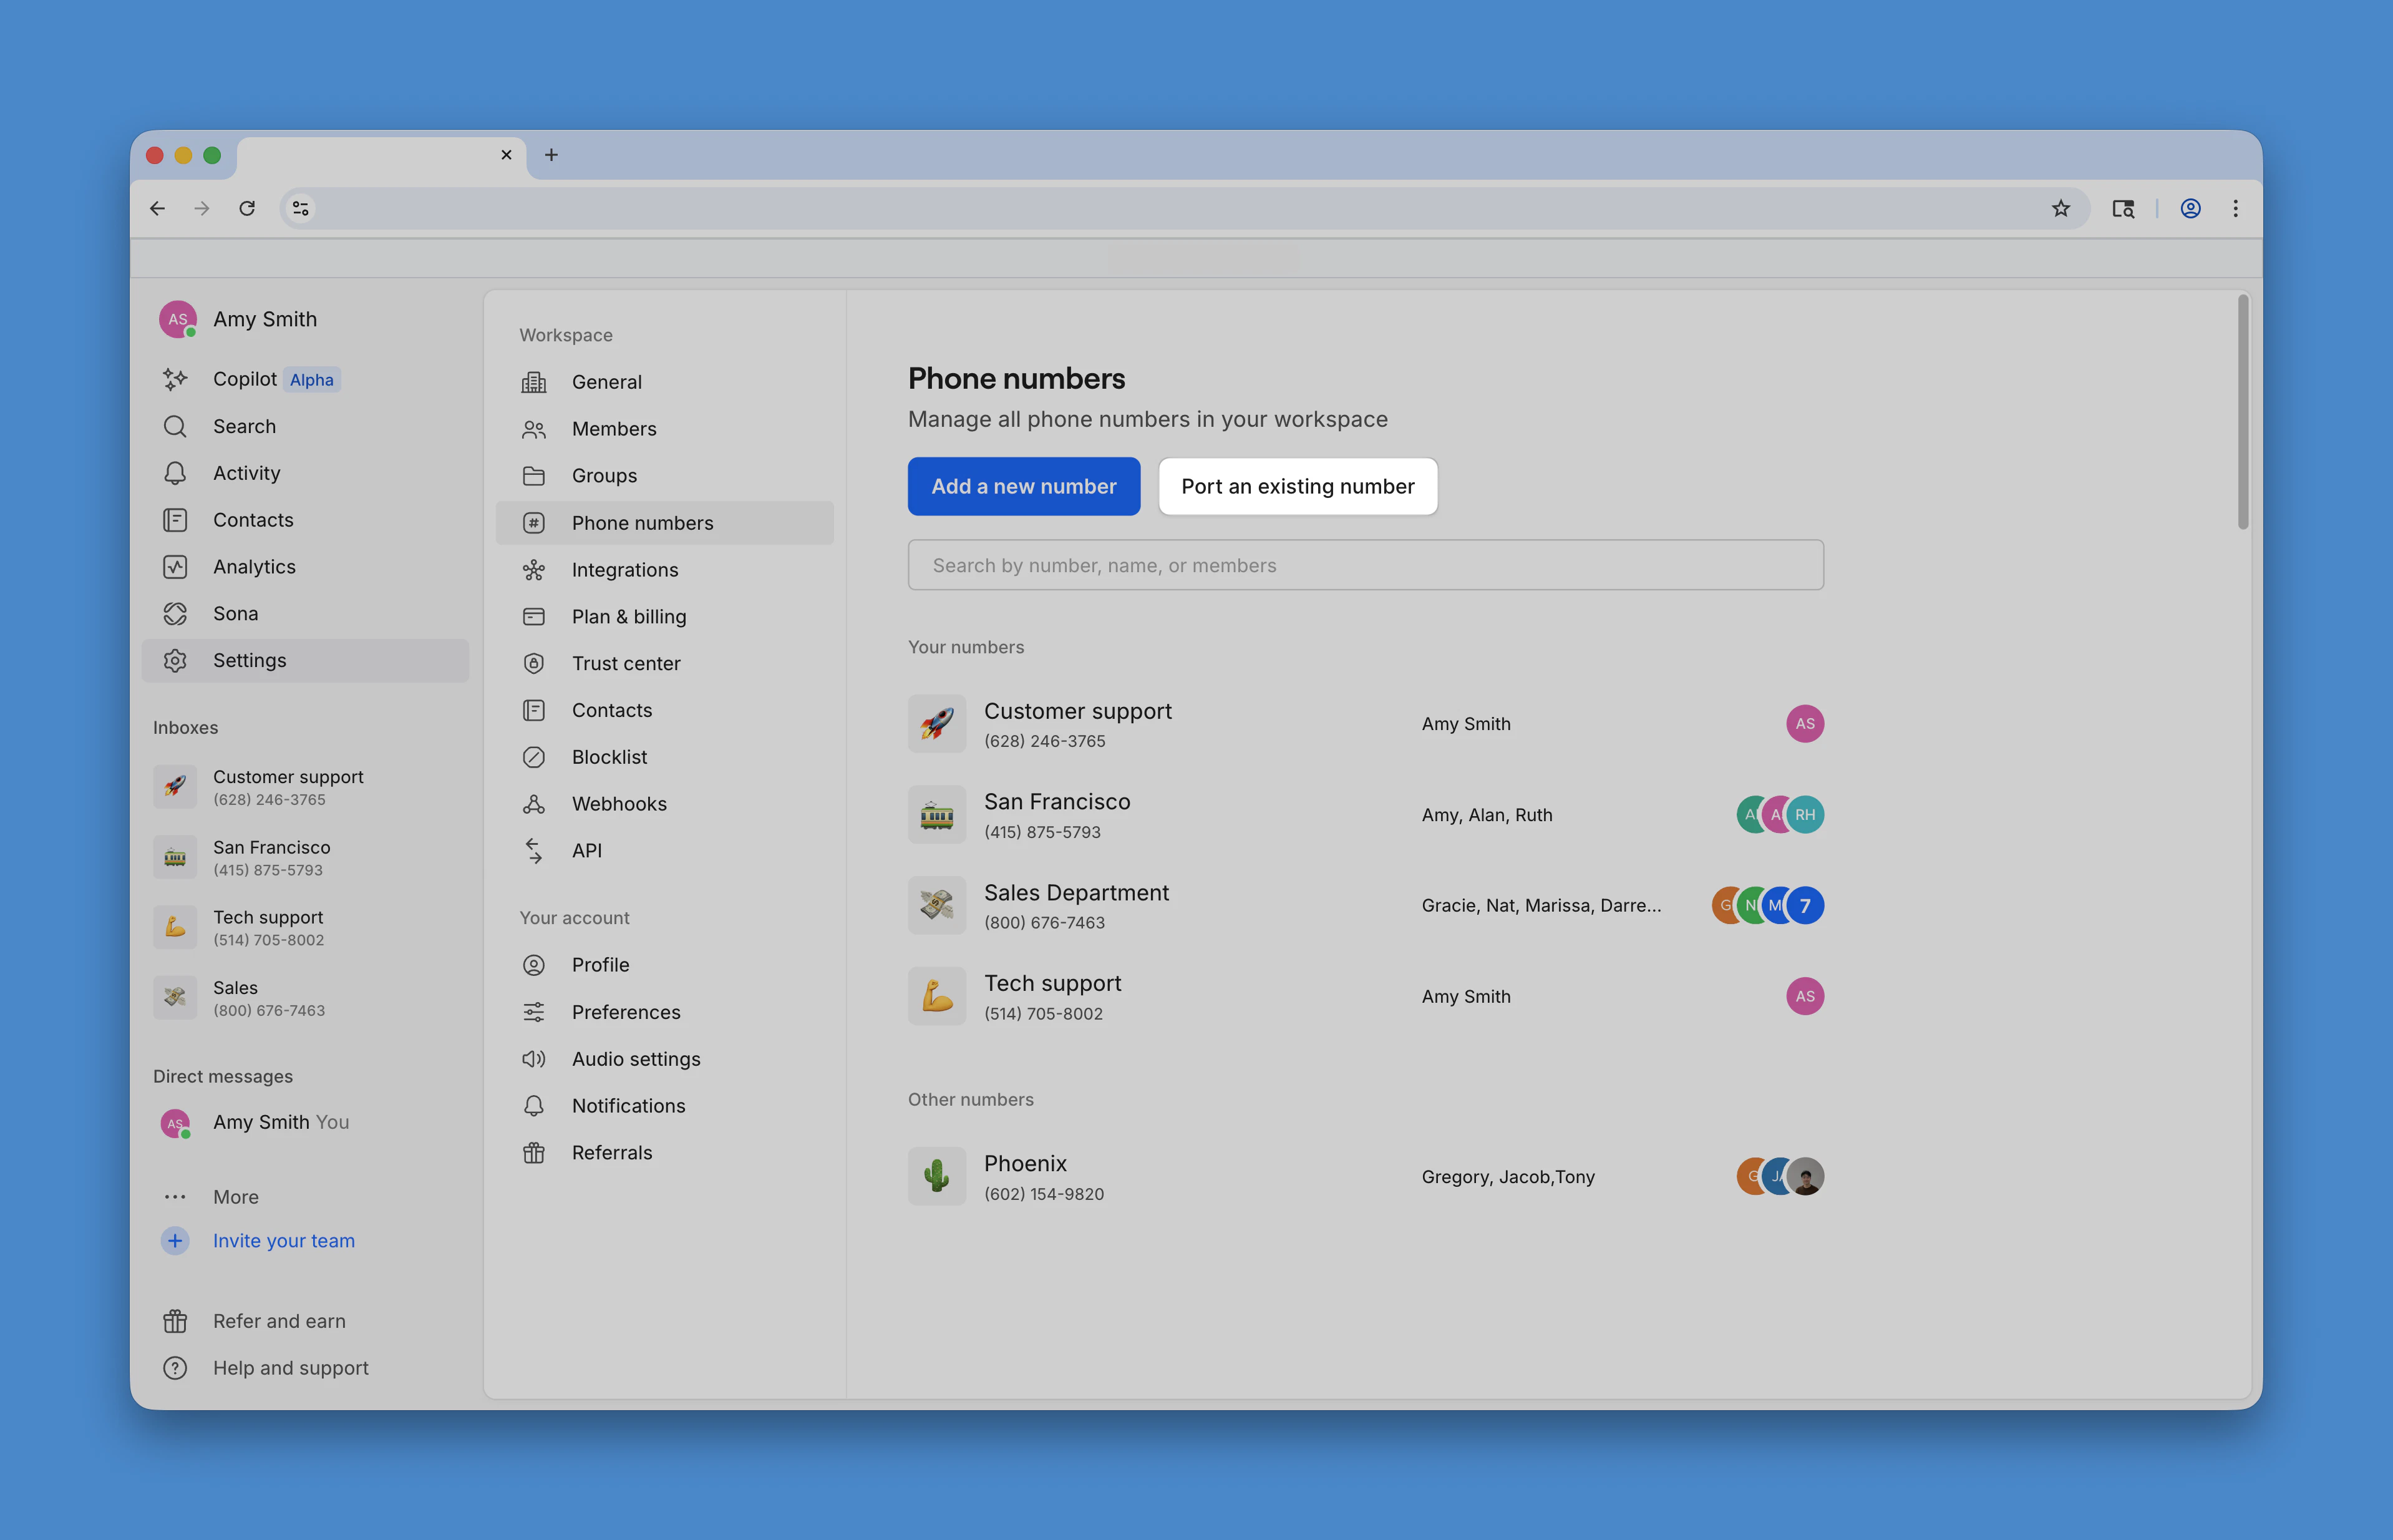
Task: Open Copilot sparkle icon in sidebar
Action: pos(175,379)
